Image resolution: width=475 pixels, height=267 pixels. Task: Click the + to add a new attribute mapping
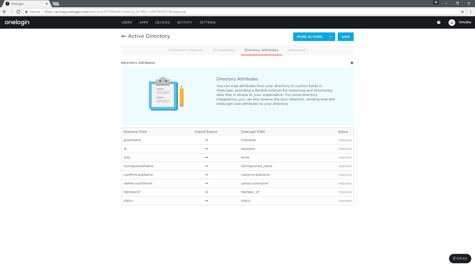pyautogui.click(x=352, y=63)
